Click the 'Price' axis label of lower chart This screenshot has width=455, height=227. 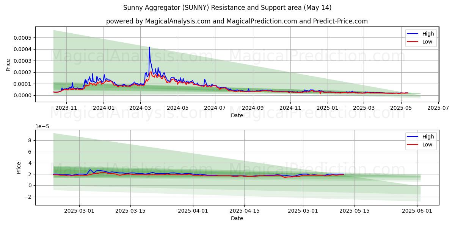(19, 167)
